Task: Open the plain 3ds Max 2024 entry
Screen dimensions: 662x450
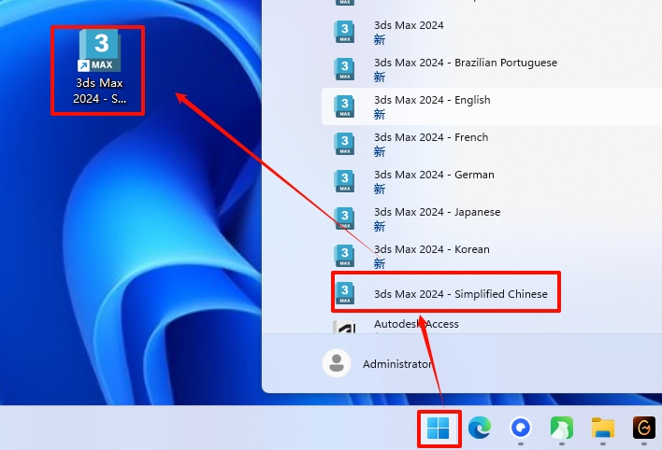Action: click(409, 25)
